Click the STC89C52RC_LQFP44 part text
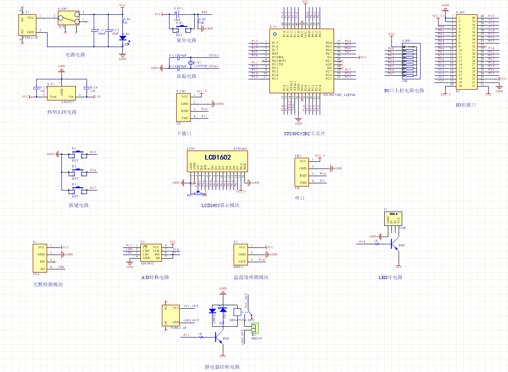The image size is (508, 372). point(339,95)
